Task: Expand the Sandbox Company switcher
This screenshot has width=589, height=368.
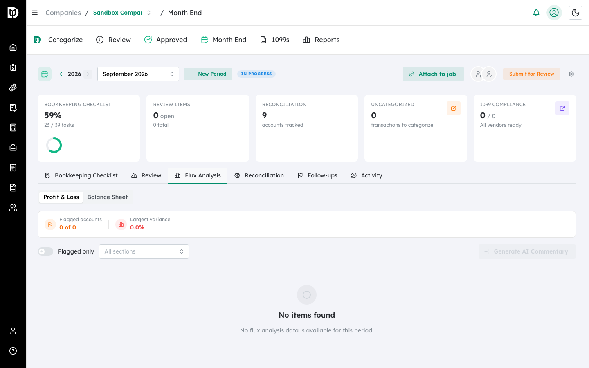Action: point(122,13)
